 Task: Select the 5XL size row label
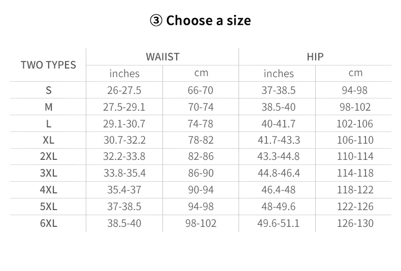coord(49,207)
